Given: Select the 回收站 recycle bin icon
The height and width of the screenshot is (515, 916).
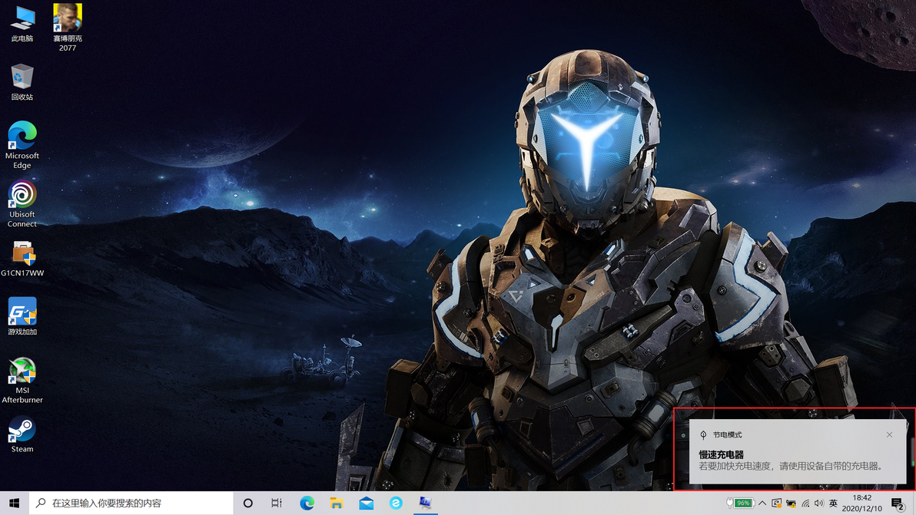Looking at the screenshot, I should pyautogui.click(x=22, y=82).
